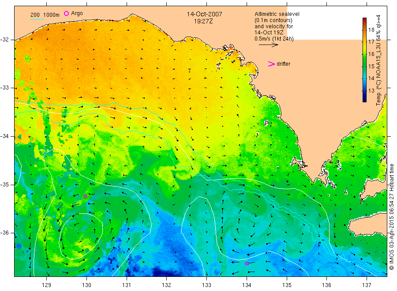Viewport: 397px width, 291px height.
Task: Click the 131 longitude axis label
Action: coord(127,285)
